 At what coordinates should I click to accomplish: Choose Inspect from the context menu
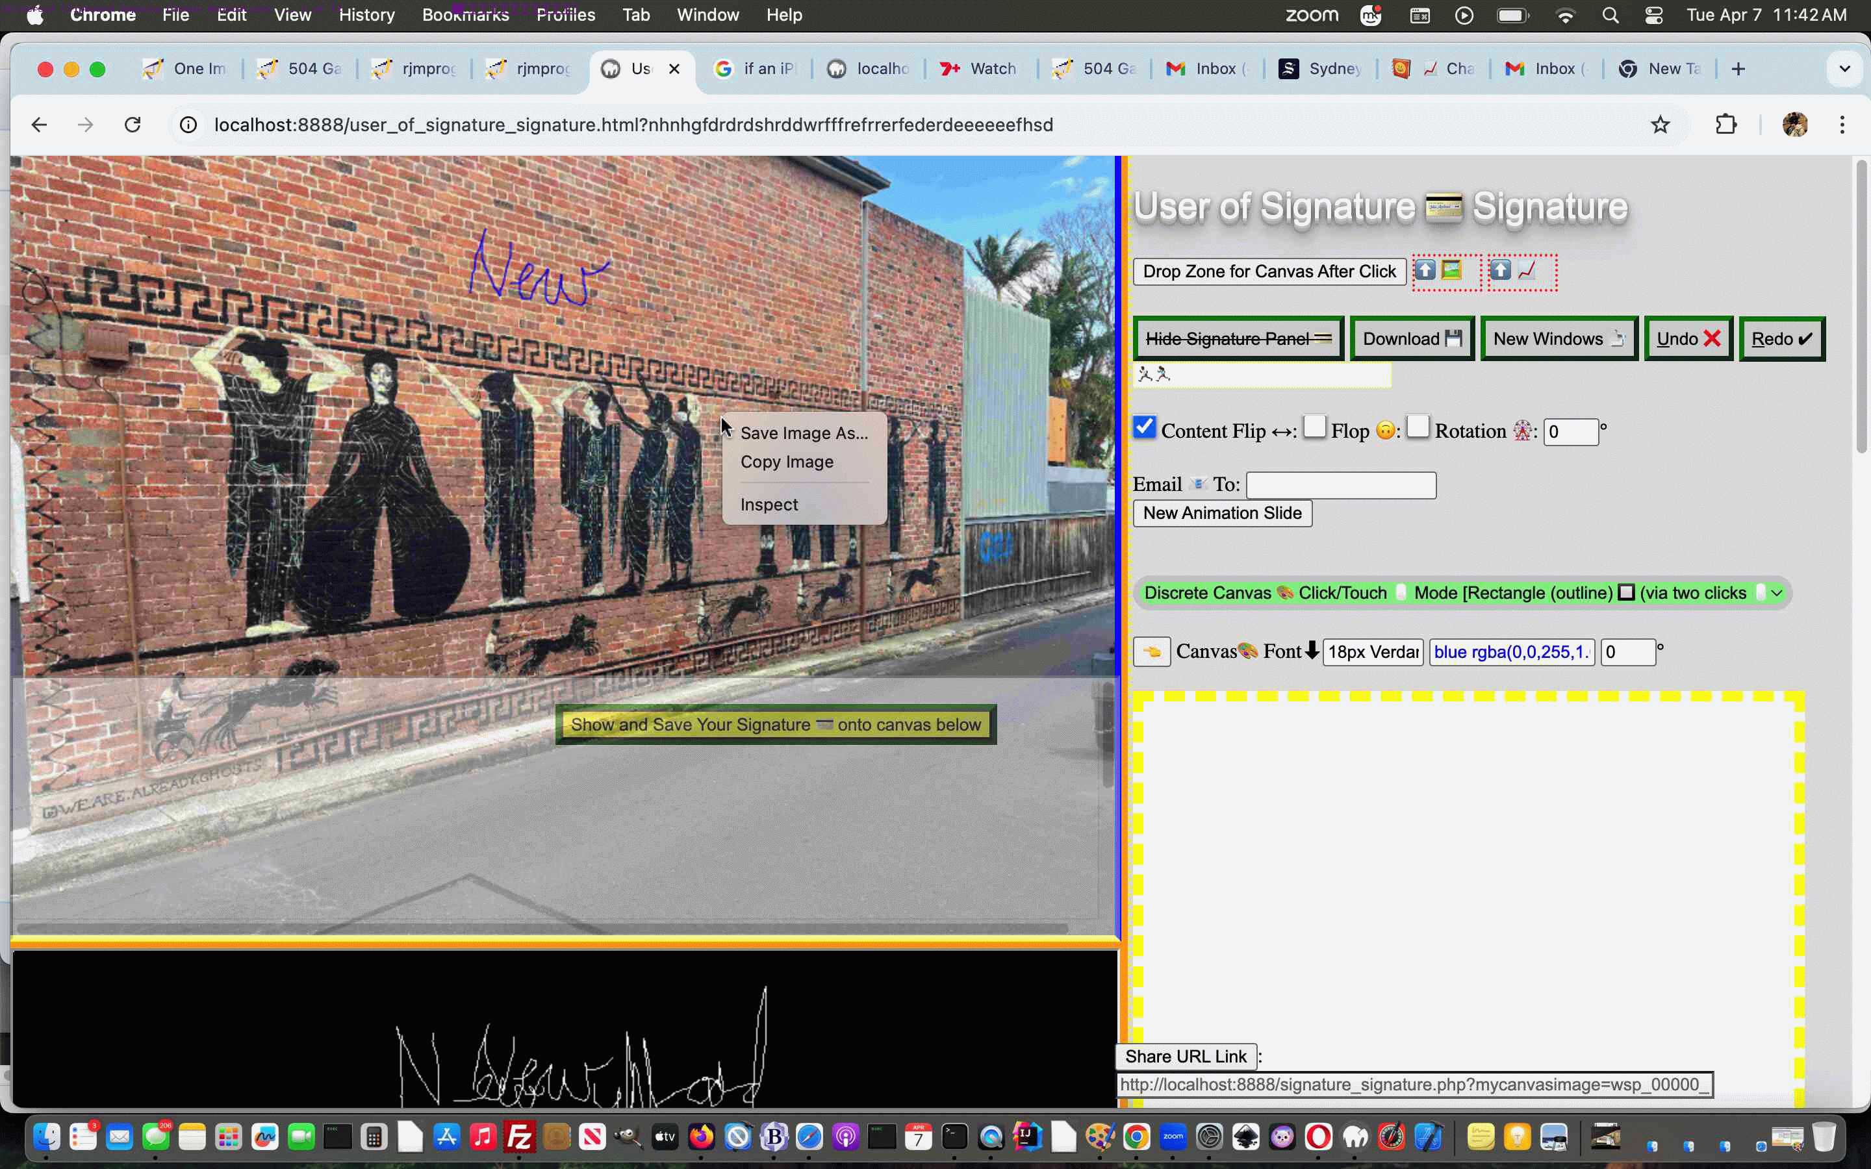[x=769, y=503]
